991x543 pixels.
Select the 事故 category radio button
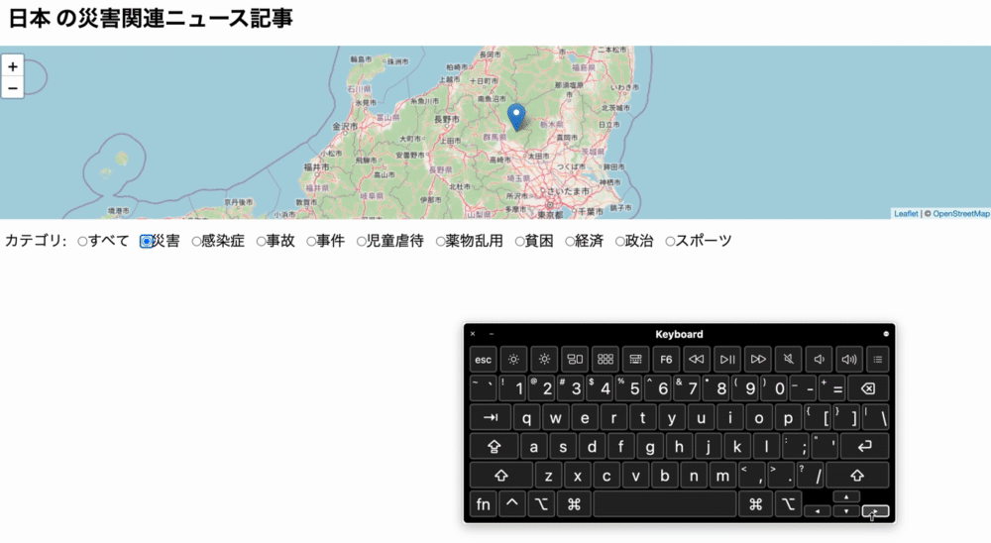(x=261, y=242)
